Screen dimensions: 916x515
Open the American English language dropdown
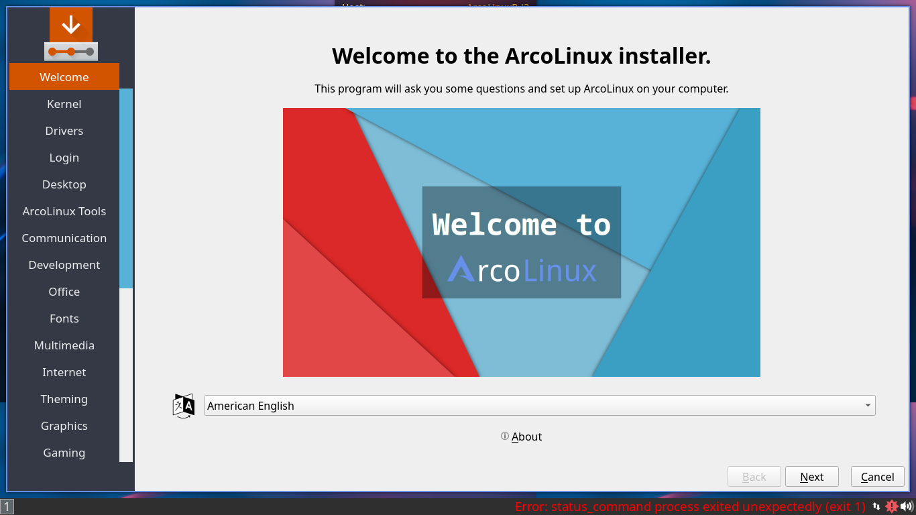pos(540,406)
